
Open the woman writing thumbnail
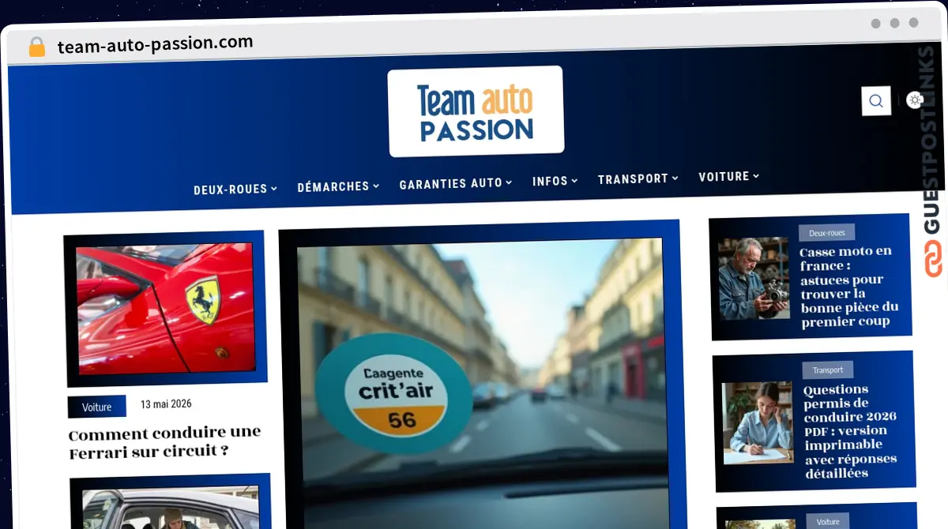[x=758, y=423]
